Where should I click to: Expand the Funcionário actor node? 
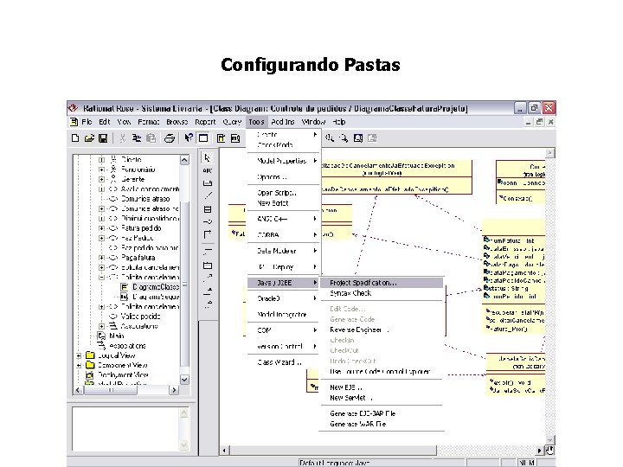[x=102, y=170]
